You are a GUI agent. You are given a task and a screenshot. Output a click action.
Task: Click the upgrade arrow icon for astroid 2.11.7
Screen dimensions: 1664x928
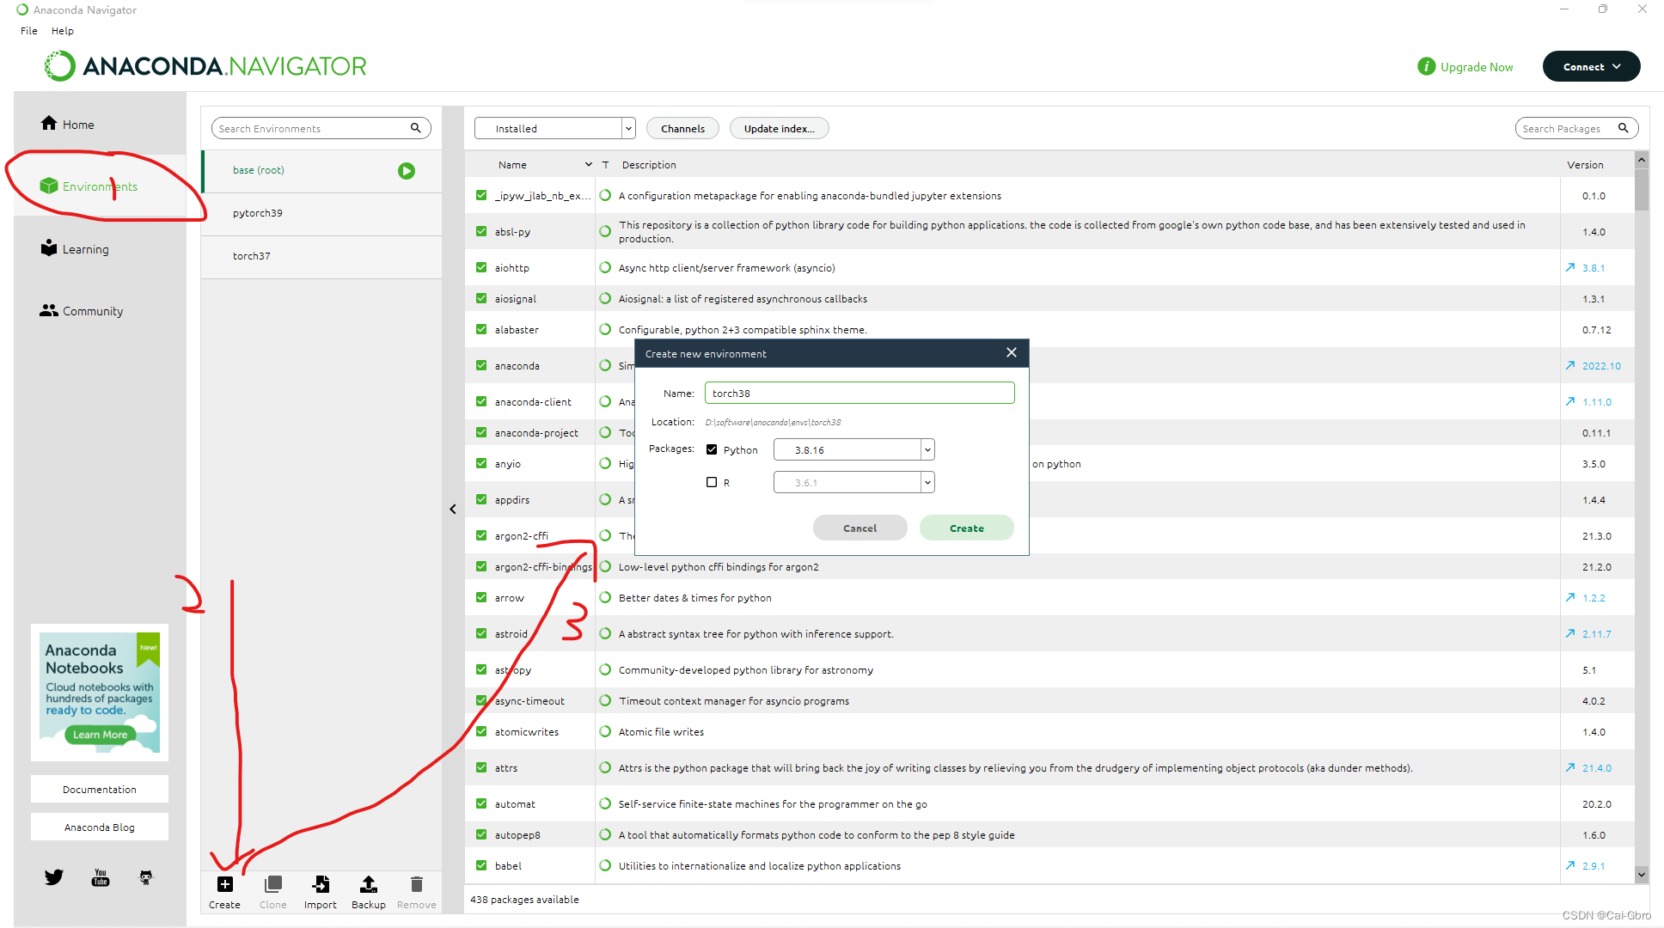[x=1570, y=633]
